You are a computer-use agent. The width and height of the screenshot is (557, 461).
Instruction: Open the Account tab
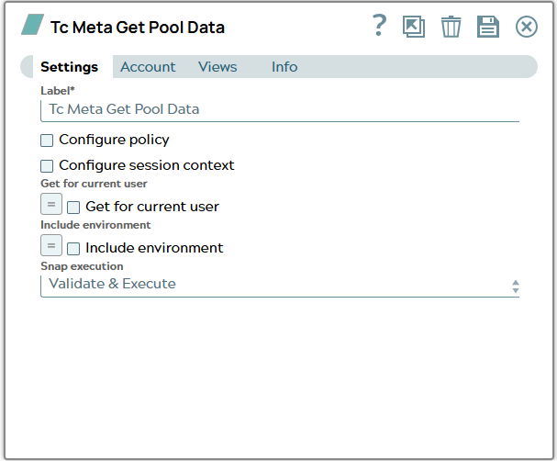148,67
